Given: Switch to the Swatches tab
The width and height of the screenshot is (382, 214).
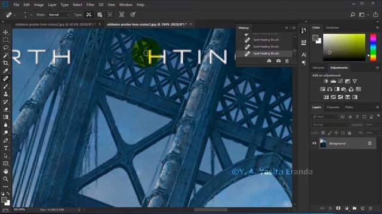Looking at the screenshot, I should (332, 27).
